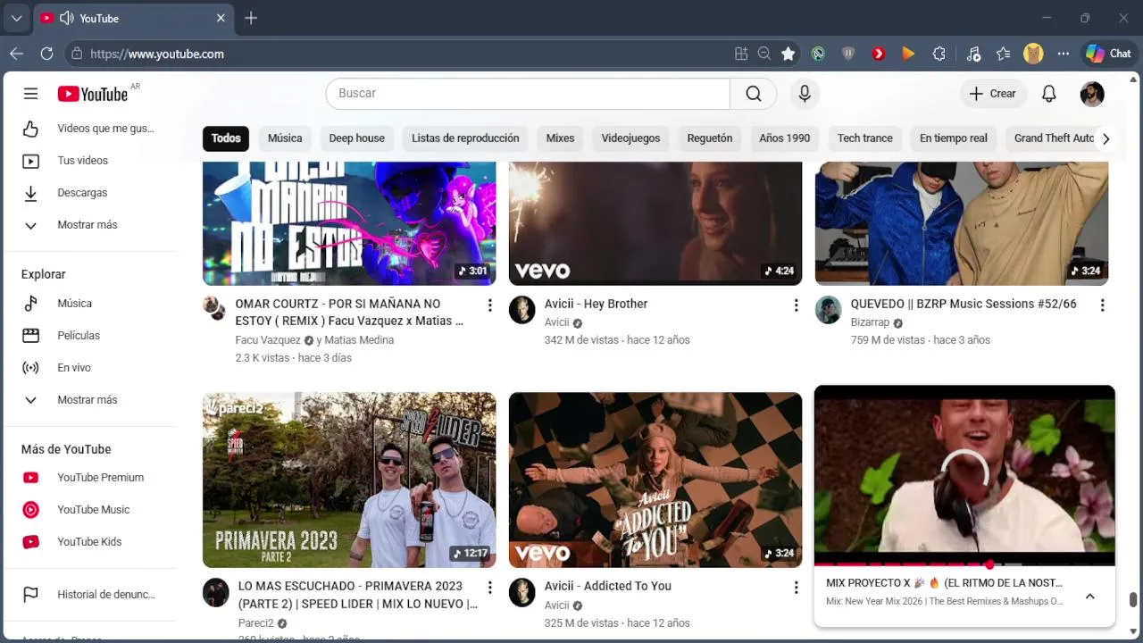Expand the miniplayer with the chevron
Screen dimensions: 1143x643
1089,597
